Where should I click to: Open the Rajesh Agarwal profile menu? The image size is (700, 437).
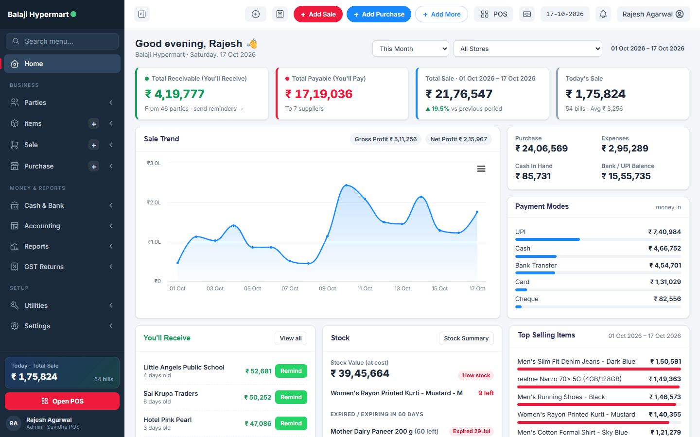point(653,14)
